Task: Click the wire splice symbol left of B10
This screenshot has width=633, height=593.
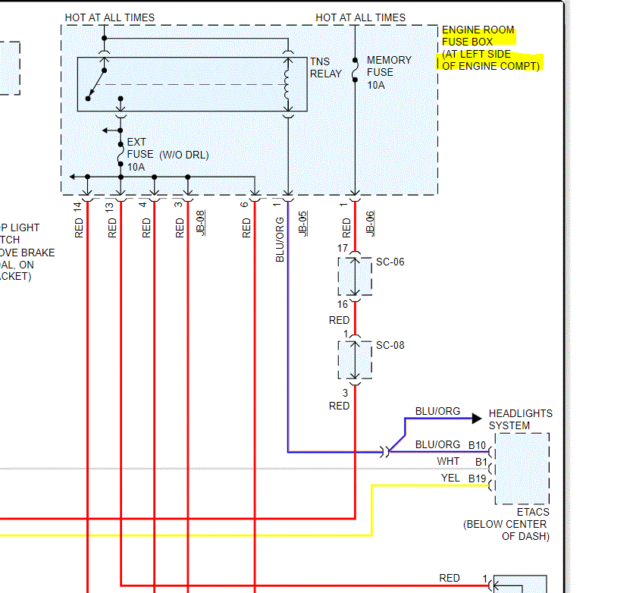Action: point(384,452)
